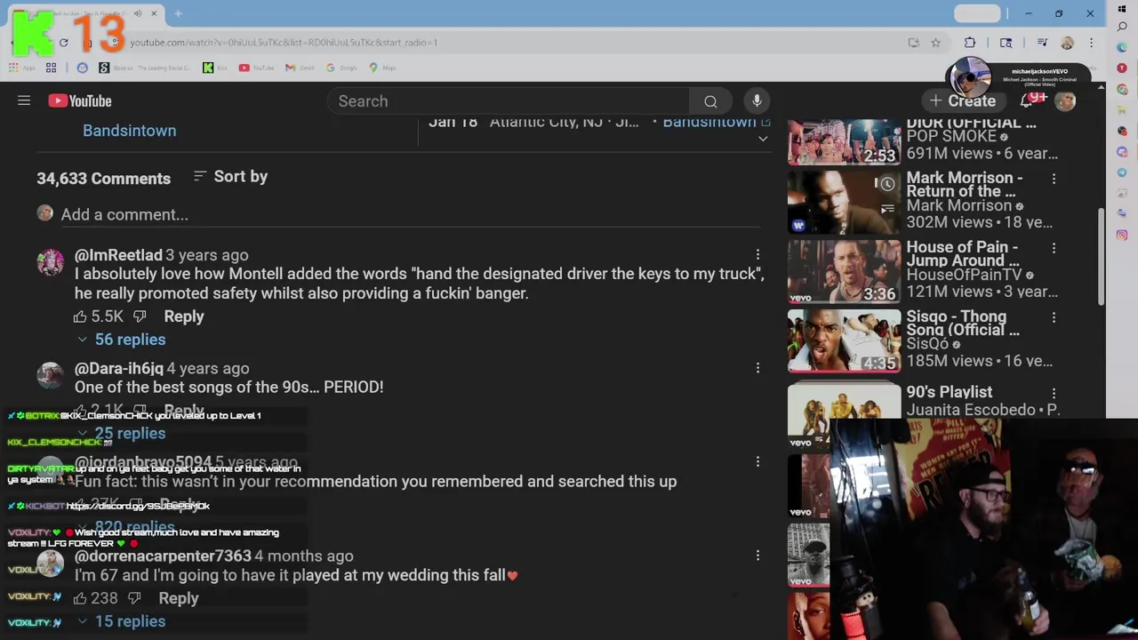
Task: Open Maps bookmark in bookmarks bar
Action: 382,68
